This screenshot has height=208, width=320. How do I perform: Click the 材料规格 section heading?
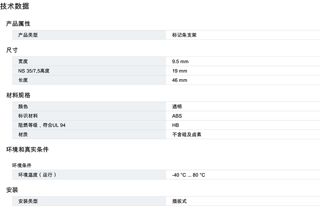(x=18, y=95)
